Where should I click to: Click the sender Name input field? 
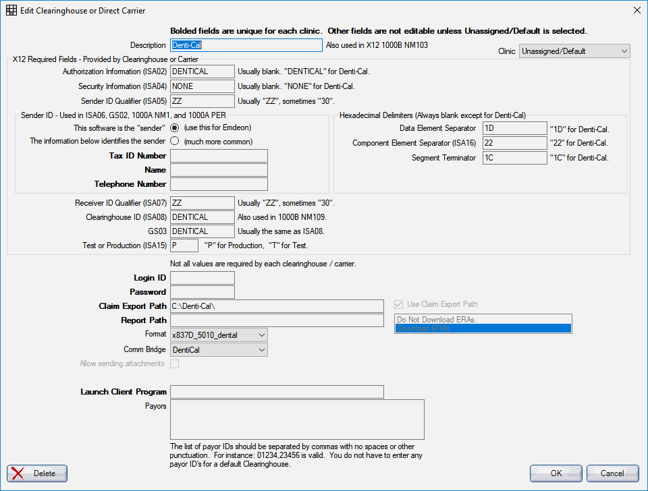point(219,170)
